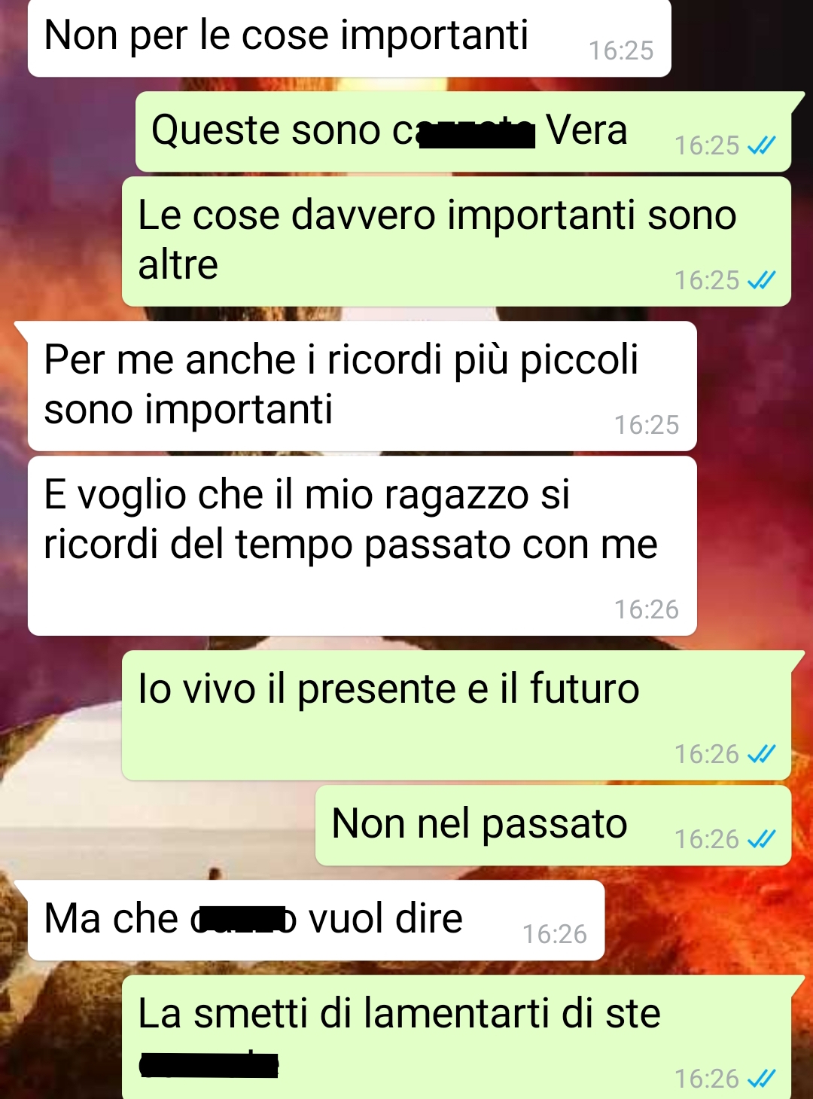813x1099 pixels.
Task: Select the 'Le cose davvero importanti sono altre' message
Action: coord(456,242)
